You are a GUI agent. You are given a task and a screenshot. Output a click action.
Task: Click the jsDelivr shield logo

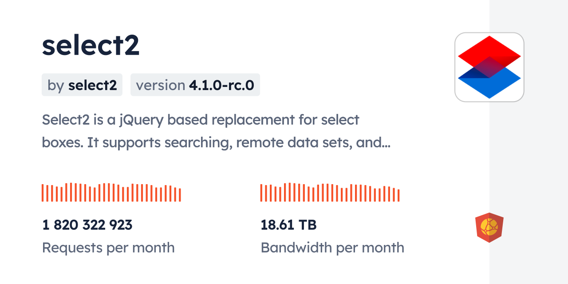click(489, 227)
